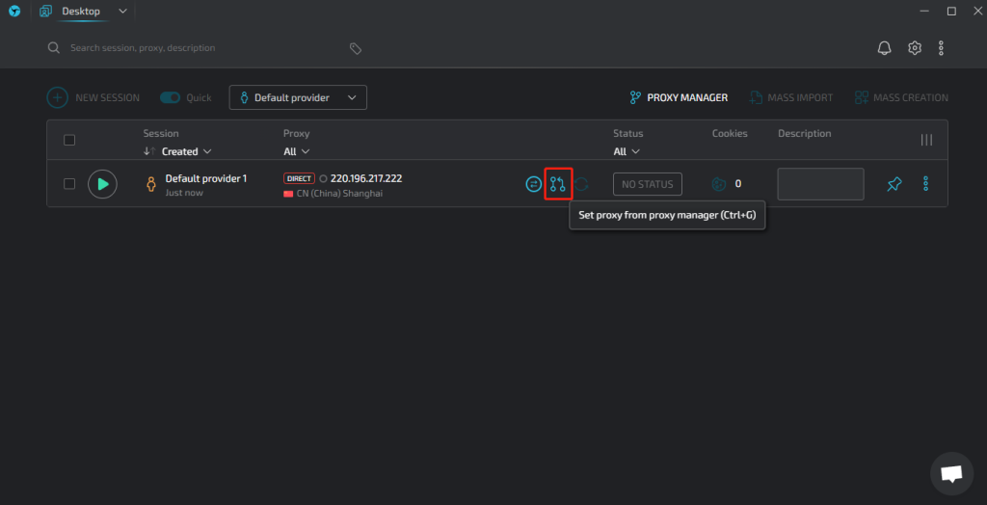Check the select all sessions checkbox
The height and width of the screenshot is (505, 987).
point(69,140)
